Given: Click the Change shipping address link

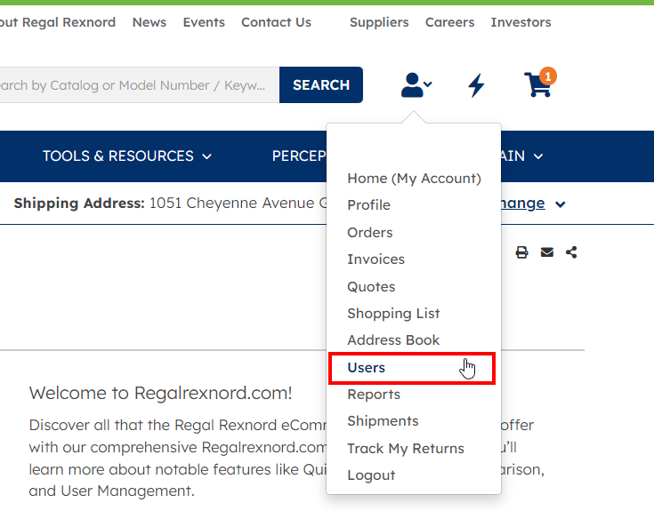Looking at the screenshot, I should 522,204.
